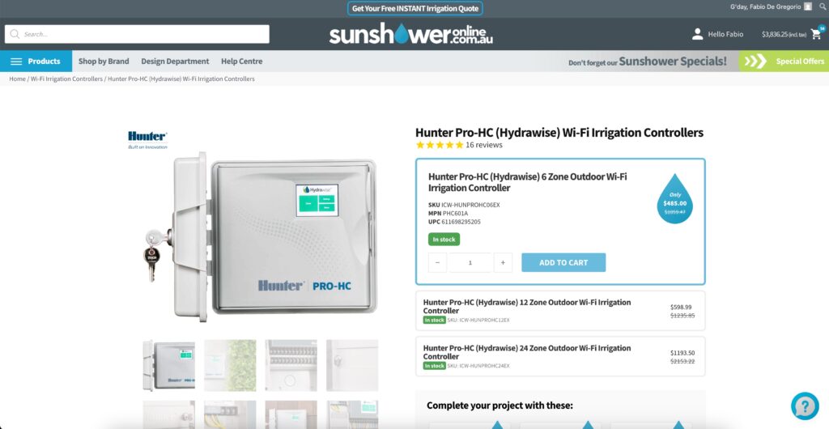Click the five-star rating icons
829x429 pixels.
(440, 145)
